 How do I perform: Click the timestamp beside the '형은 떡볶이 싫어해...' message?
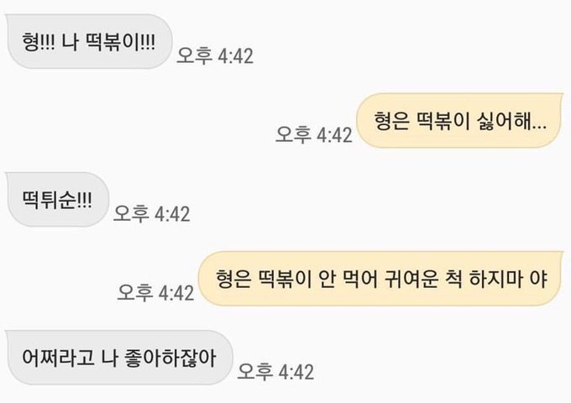click(x=314, y=134)
